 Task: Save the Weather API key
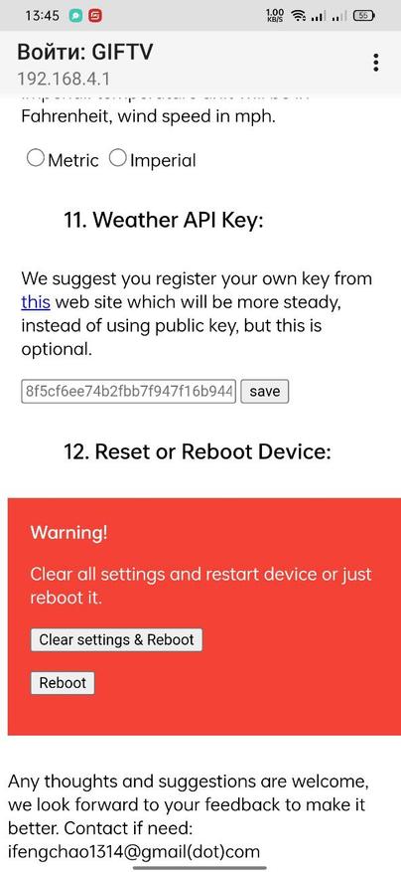pyautogui.click(x=265, y=391)
